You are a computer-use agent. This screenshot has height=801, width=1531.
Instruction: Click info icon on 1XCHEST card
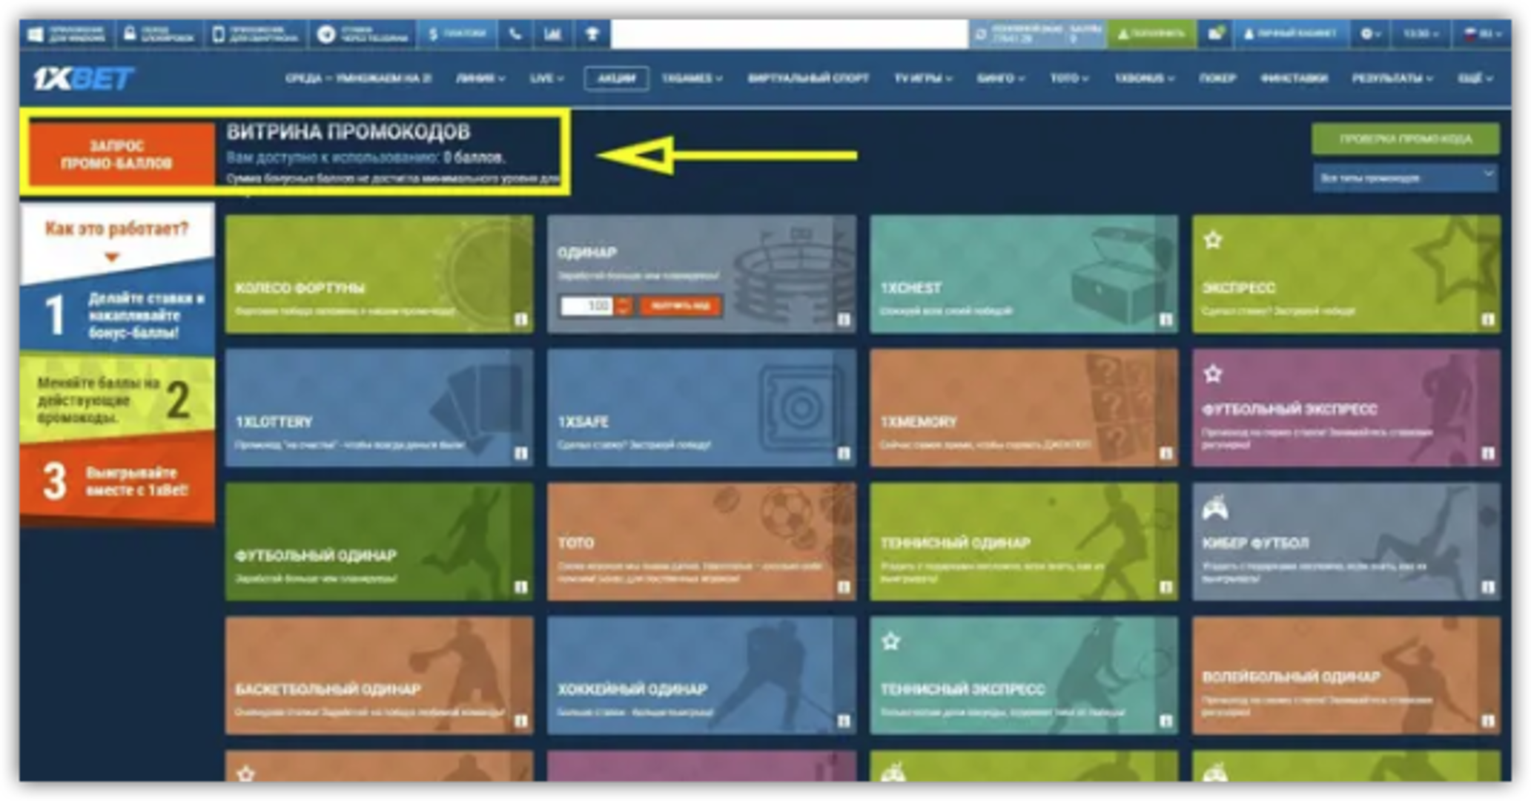click(1166, 320)
